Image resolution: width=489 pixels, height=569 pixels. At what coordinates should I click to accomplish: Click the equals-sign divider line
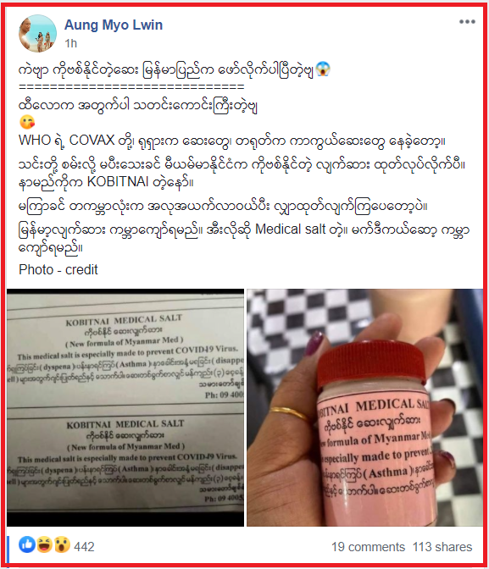point(131,86)
